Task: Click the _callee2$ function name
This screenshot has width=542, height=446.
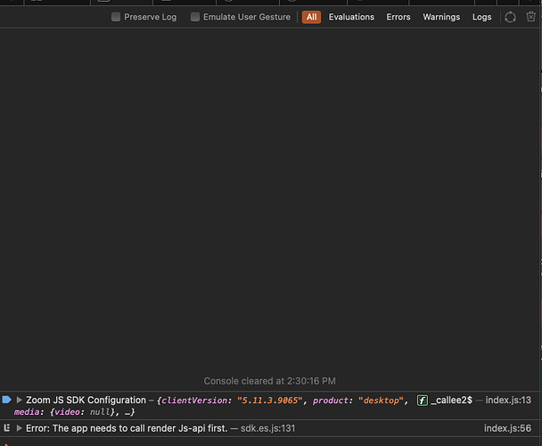Action: coord(451,400)
